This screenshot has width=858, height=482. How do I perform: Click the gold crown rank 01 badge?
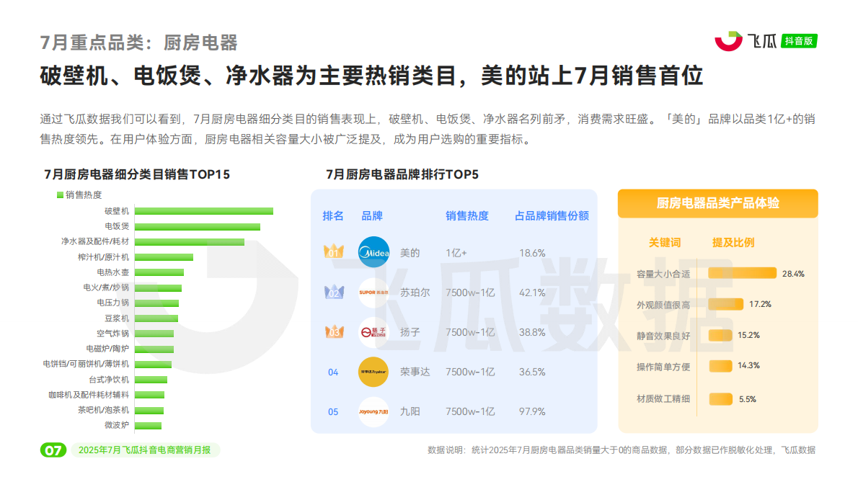[332, 253]
